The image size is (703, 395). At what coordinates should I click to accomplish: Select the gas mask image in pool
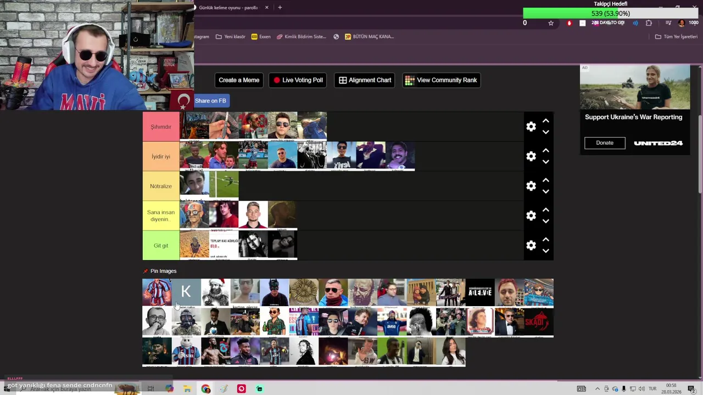pos(186,321)
